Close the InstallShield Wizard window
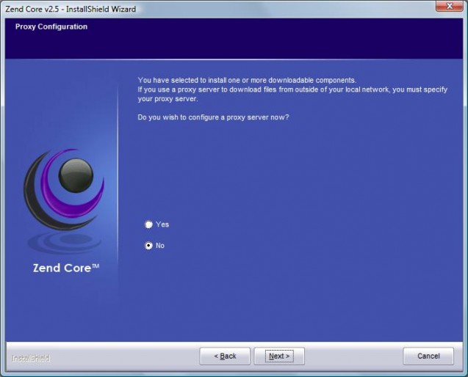 coord(449,6)
